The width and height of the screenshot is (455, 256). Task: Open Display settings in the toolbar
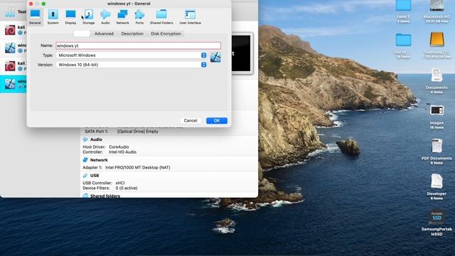point(70,17)
